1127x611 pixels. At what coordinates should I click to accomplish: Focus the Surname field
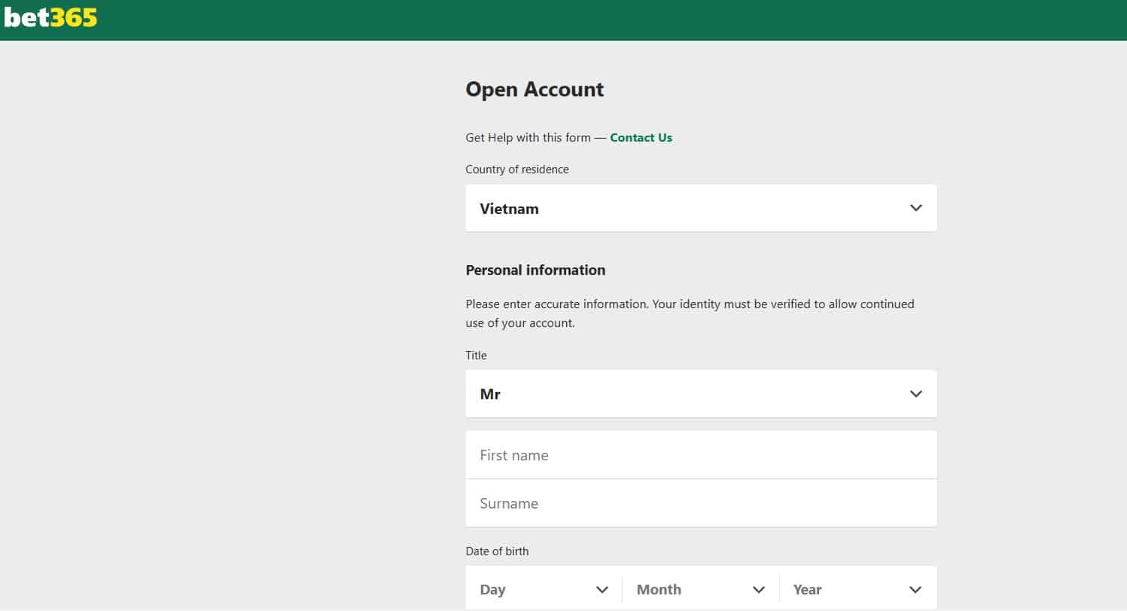[x=701, y=503]
